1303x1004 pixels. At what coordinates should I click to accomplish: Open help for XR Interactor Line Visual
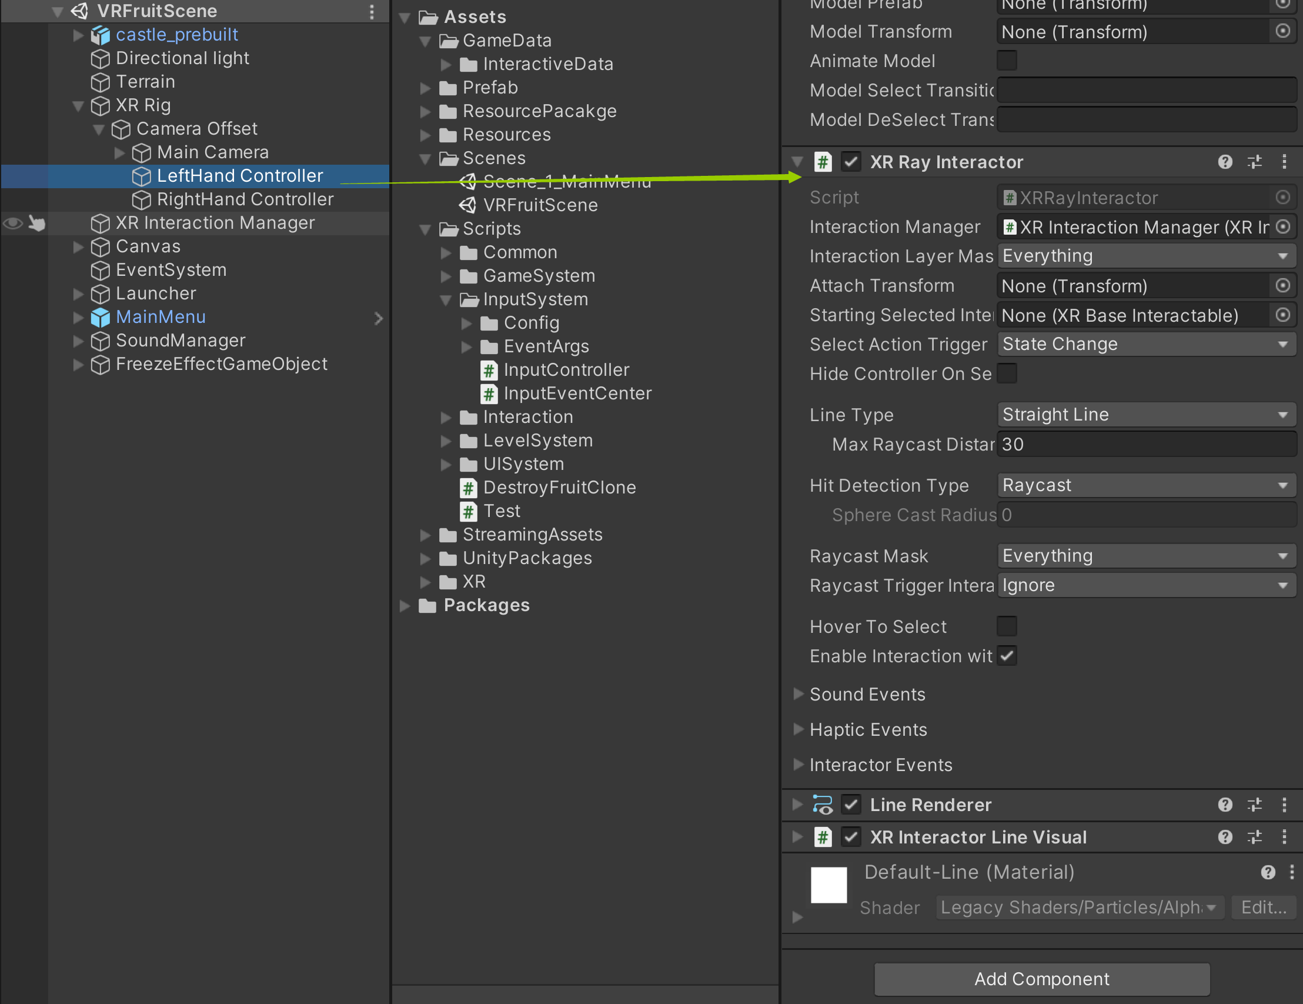click(1225, 837)
